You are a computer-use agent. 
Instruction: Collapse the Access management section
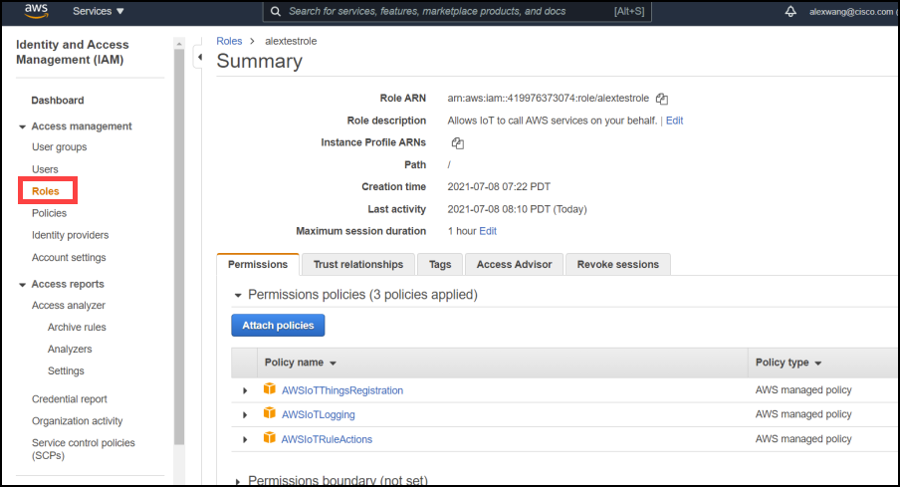[22, 126]
